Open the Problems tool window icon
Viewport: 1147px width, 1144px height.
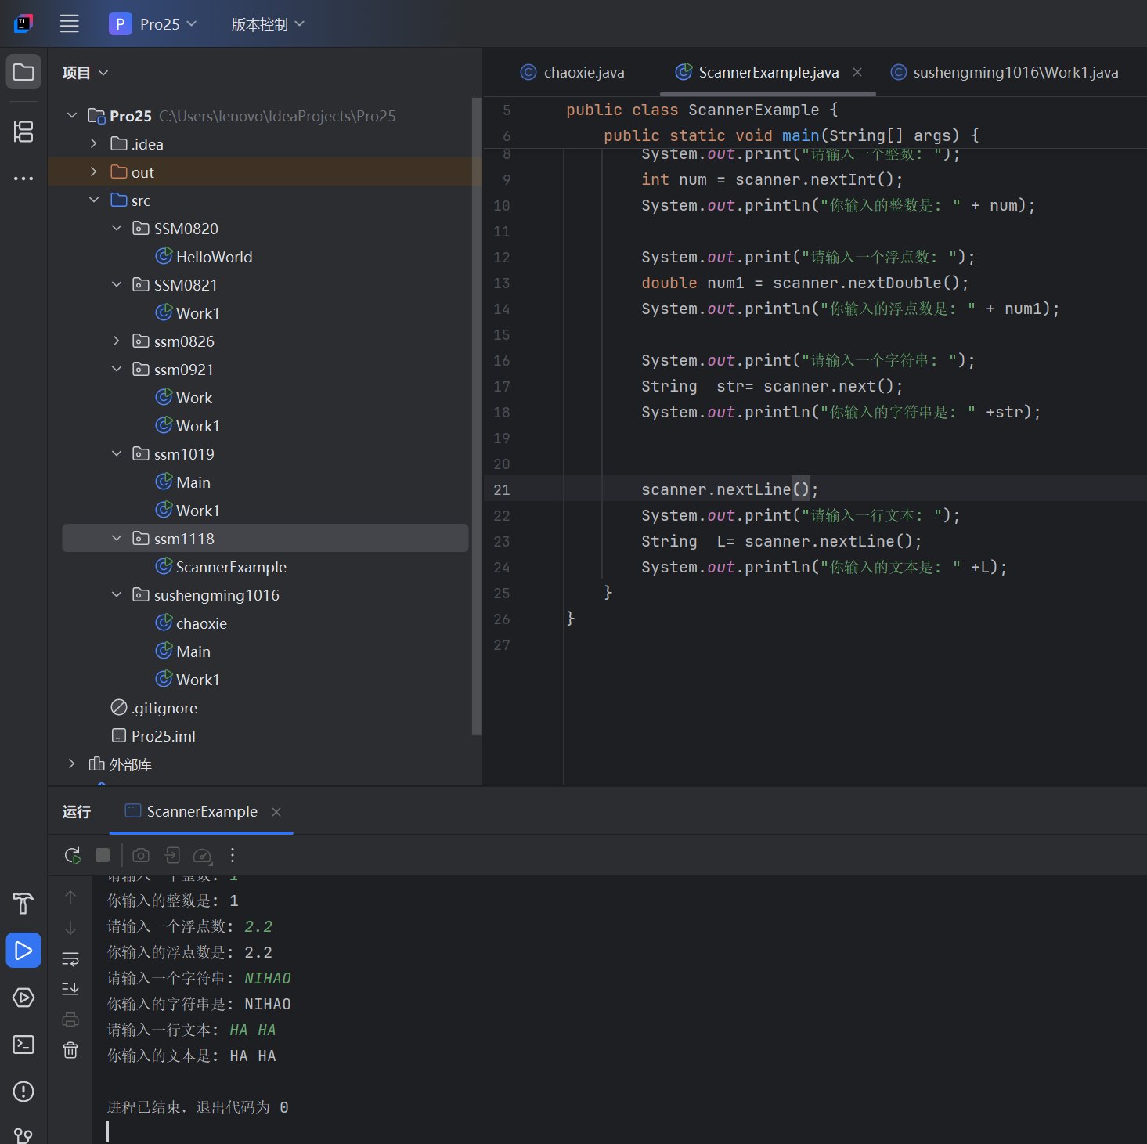23,1091
